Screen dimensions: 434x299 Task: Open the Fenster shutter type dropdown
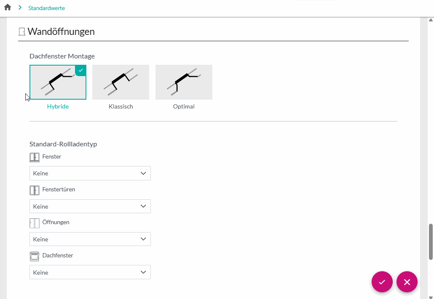[x=90, y=173]
